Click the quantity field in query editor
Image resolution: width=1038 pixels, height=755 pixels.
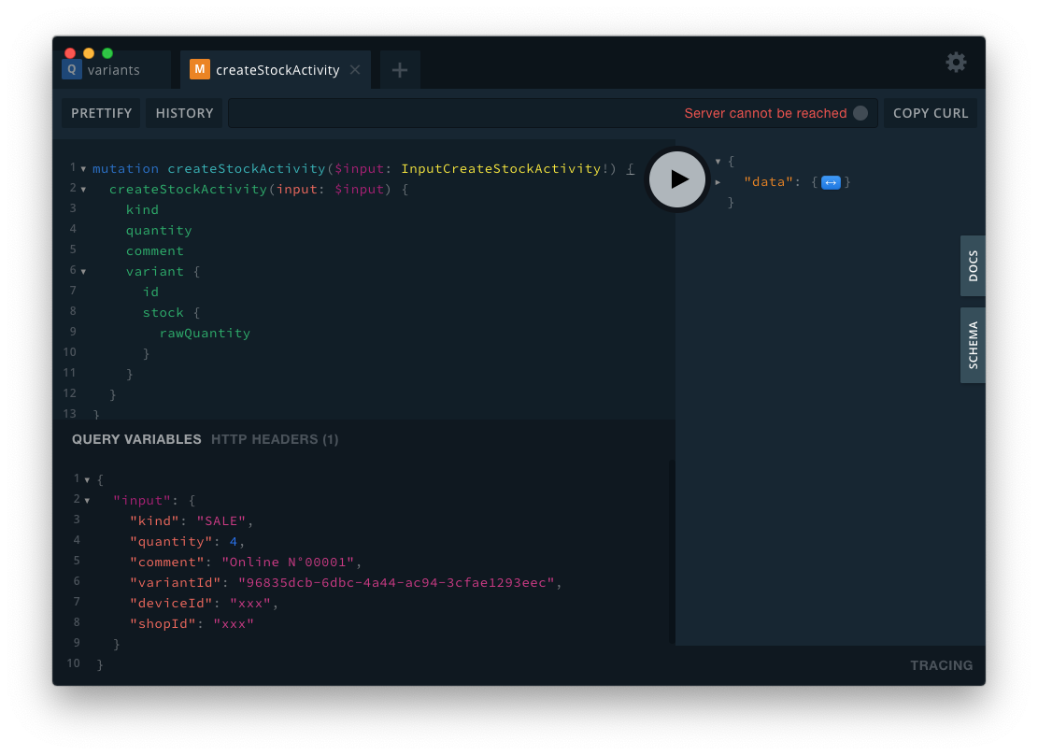159,231
